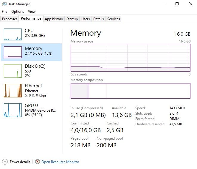
Task: Switch to the Services tab
Action: pos(114,19)
